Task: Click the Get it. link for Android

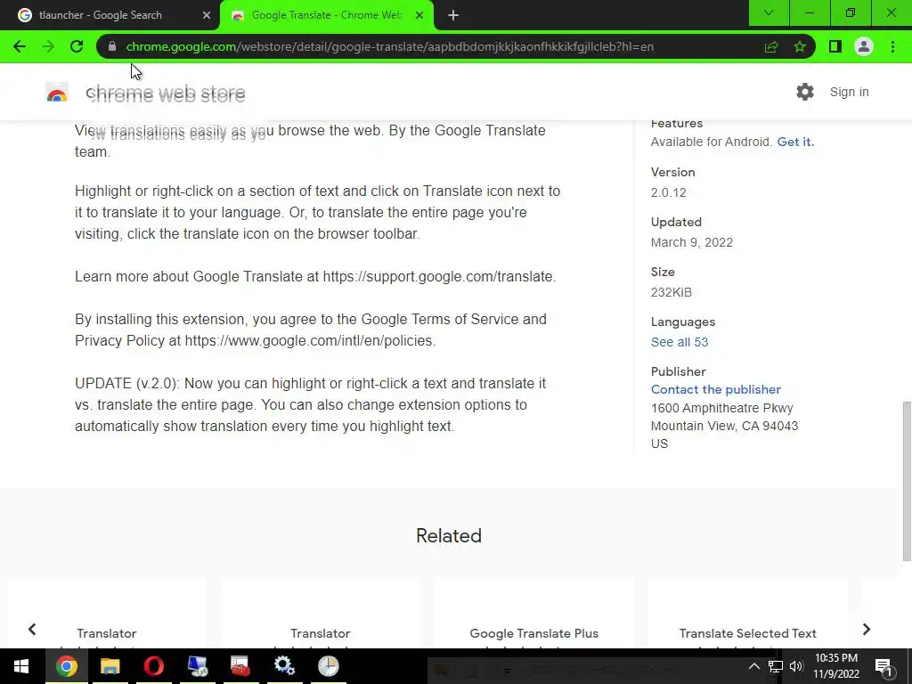Action: click(x=795, y=142)
